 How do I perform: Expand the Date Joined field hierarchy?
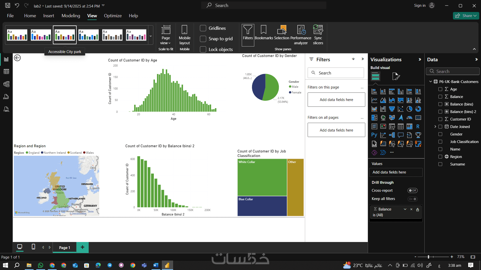pyautogui.click(x=435, y=127)
